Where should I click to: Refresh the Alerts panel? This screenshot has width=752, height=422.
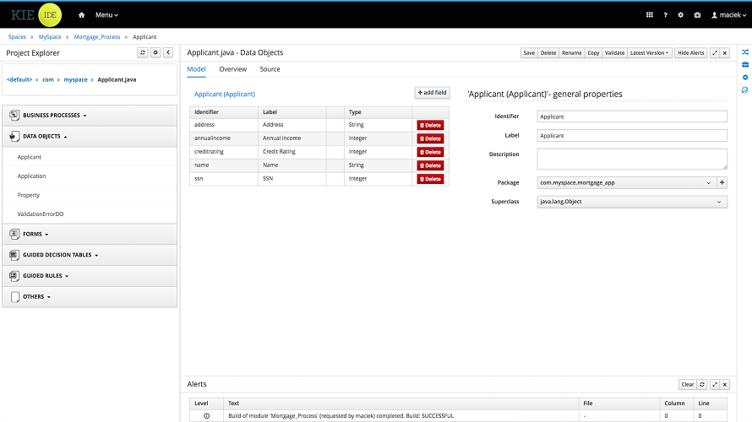[702, 384]
